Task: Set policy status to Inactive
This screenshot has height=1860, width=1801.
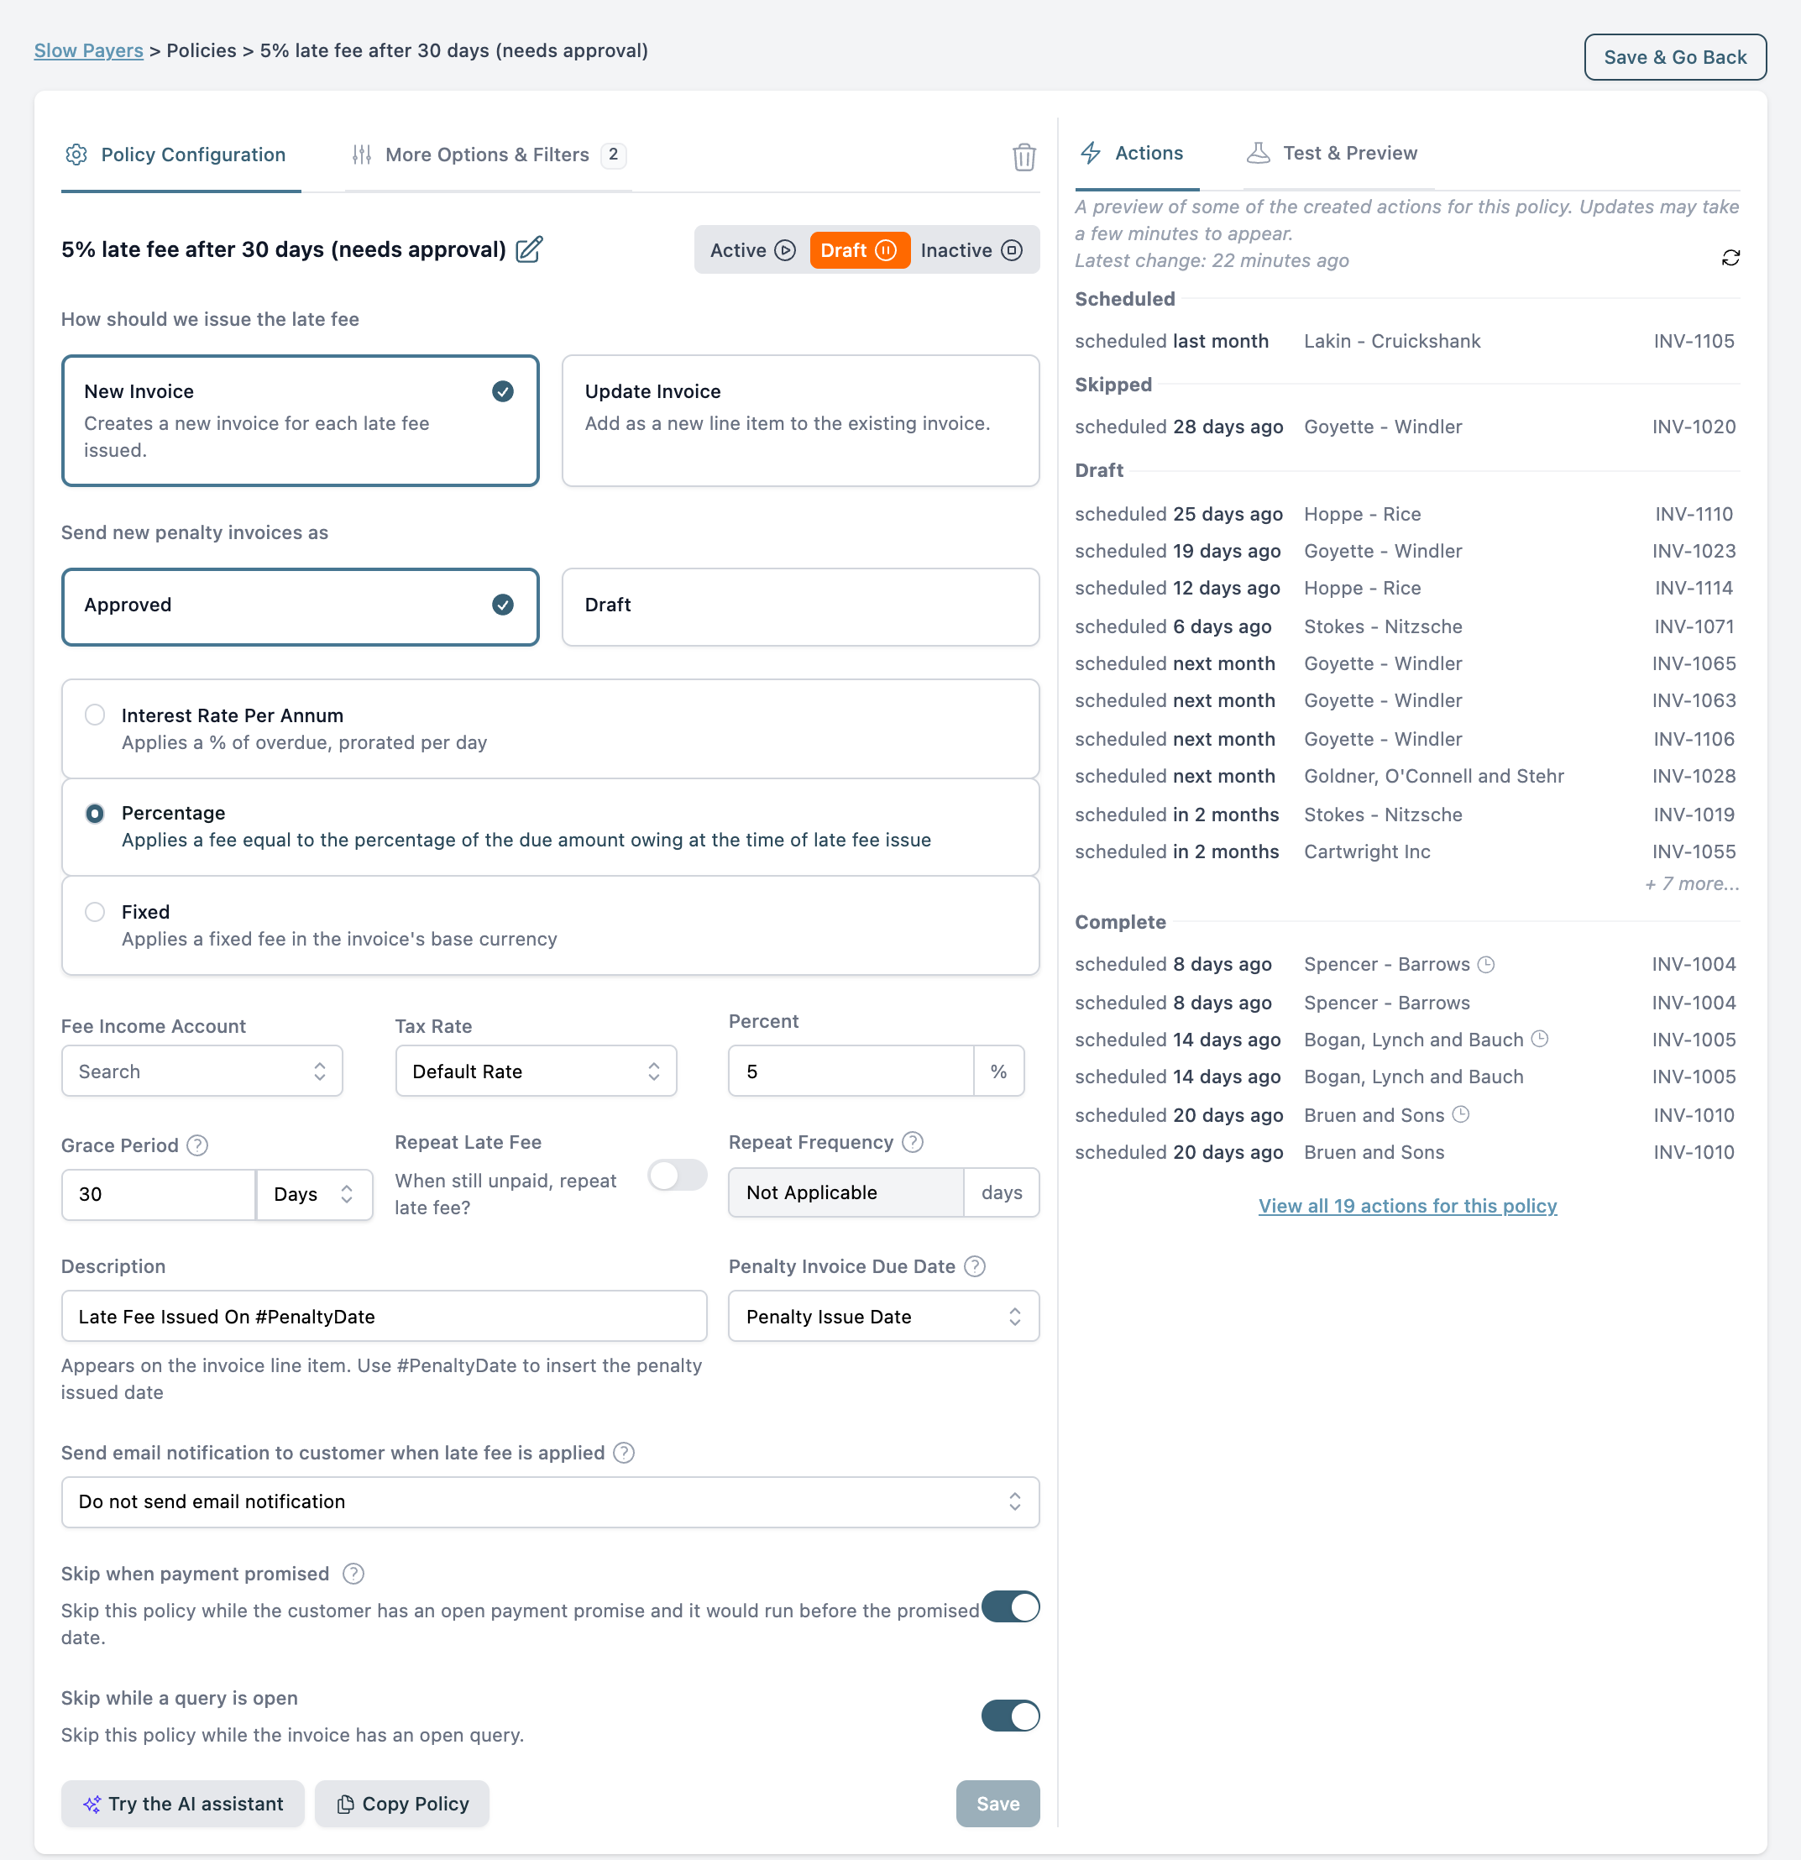Action: tap(971, 250)
